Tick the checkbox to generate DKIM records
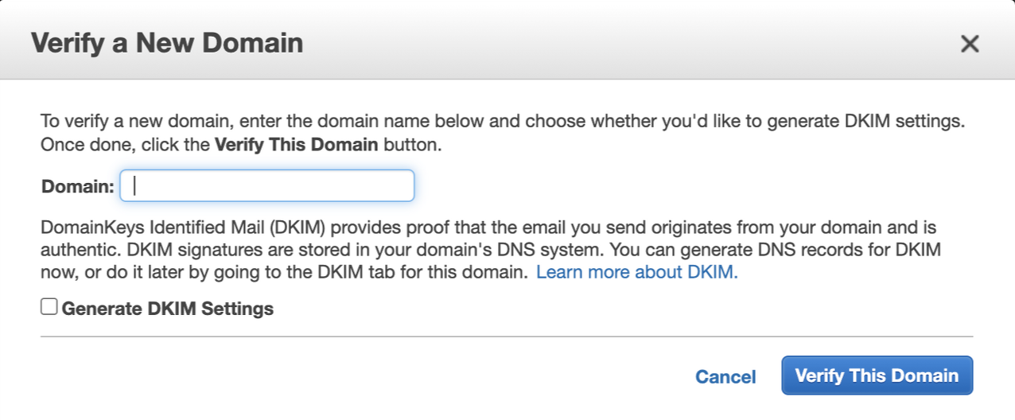The width and height of the screenshot is (1015, 420). click(x=49, y=307)
